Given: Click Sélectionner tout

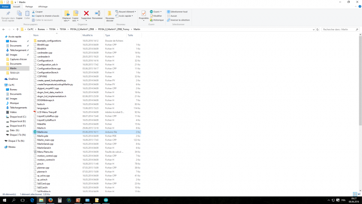Looking at the screenshot, I should point(177,12).
